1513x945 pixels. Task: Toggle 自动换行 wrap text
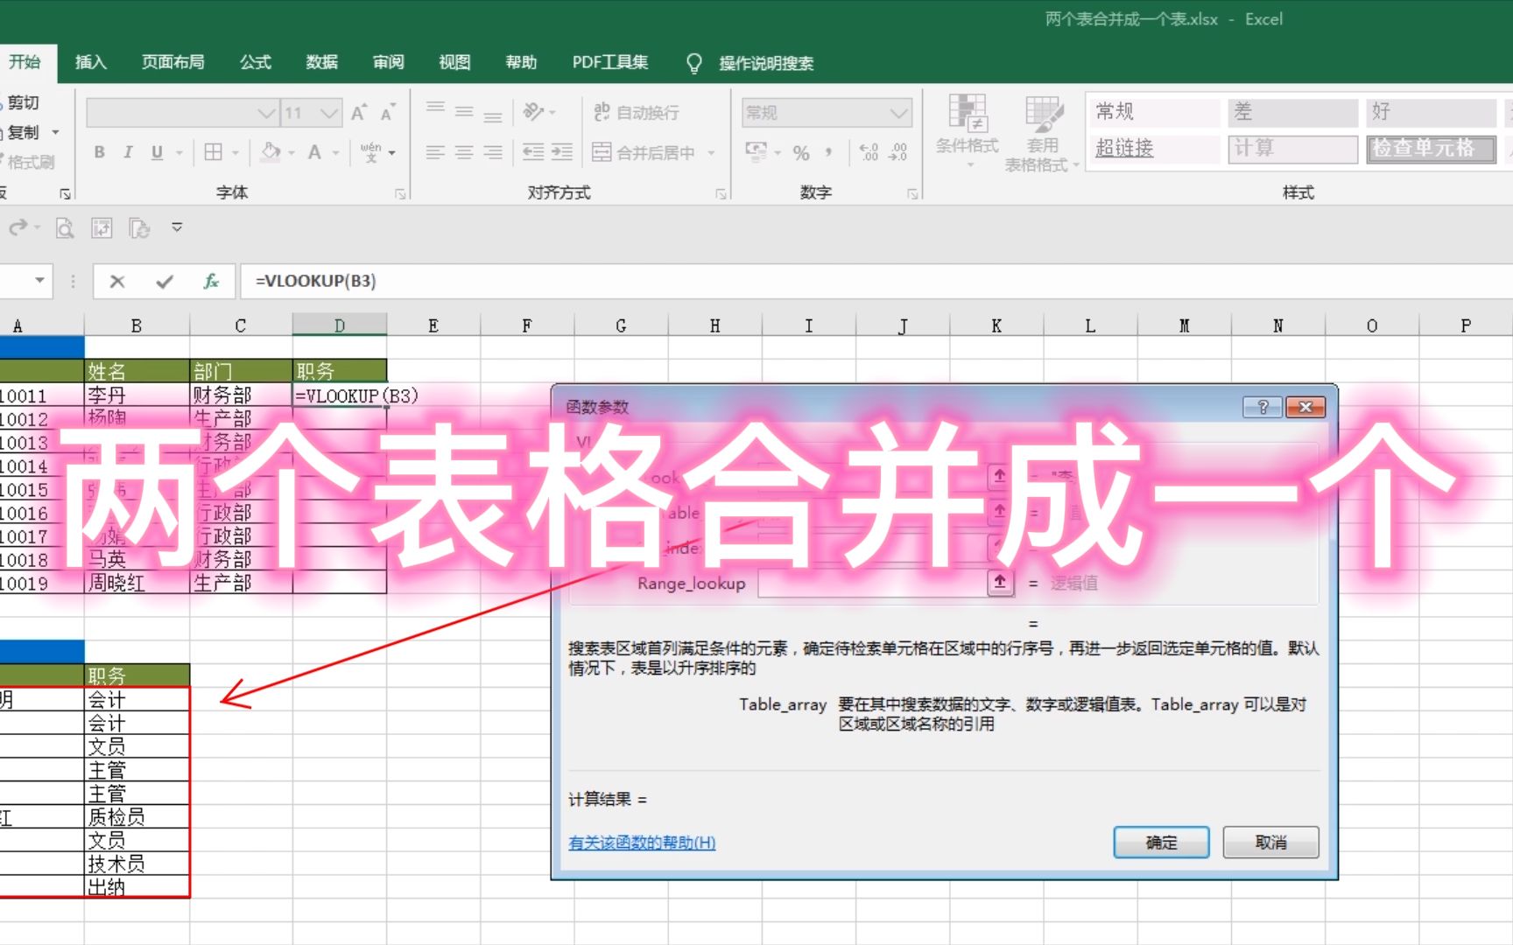(637, 112)
